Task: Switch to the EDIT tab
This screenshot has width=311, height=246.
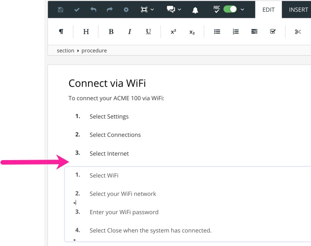Action: pos(269,9)
